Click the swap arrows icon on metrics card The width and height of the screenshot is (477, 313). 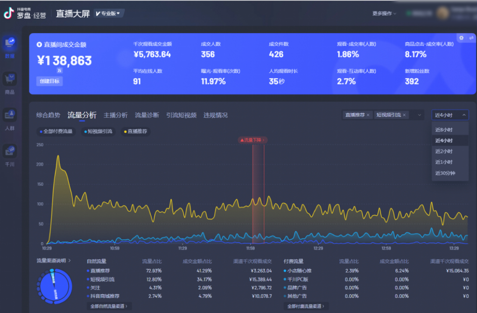471,38
